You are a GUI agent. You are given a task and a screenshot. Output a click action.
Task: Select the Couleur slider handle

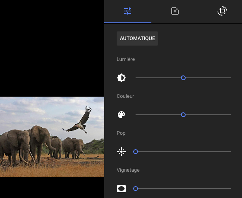183,115
